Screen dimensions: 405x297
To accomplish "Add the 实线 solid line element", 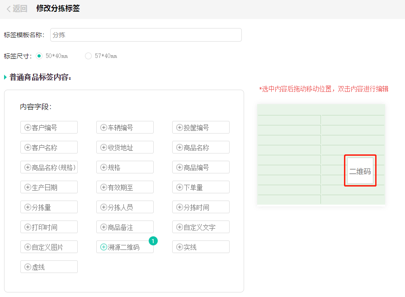I will point(201,247).
